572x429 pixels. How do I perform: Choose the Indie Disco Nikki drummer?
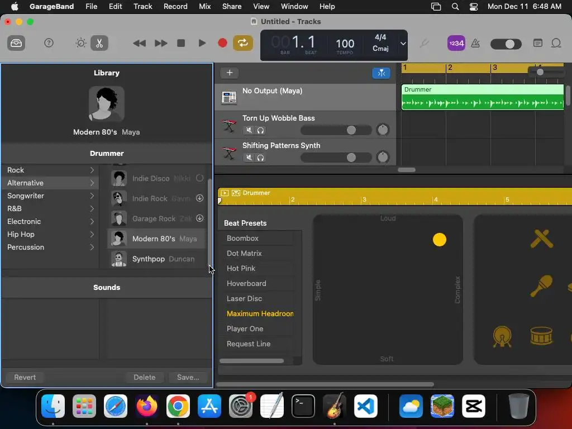(157, 178)
